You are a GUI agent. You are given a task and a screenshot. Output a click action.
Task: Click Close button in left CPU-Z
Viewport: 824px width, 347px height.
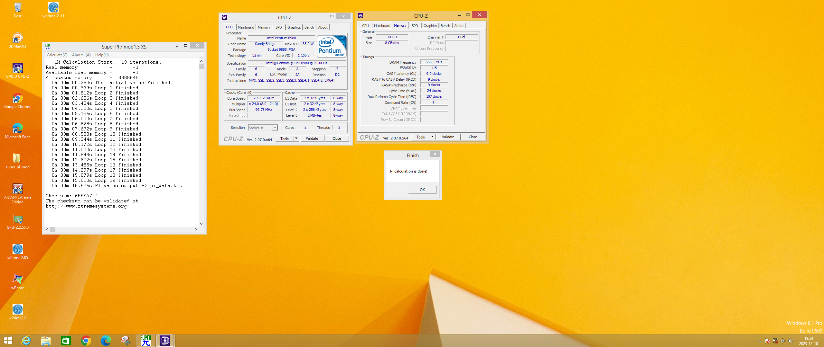coord(337,138)
